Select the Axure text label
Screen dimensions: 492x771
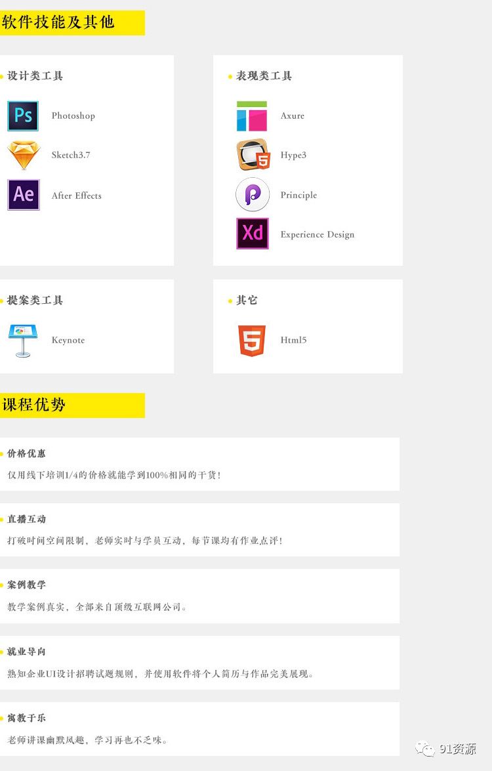293,116
